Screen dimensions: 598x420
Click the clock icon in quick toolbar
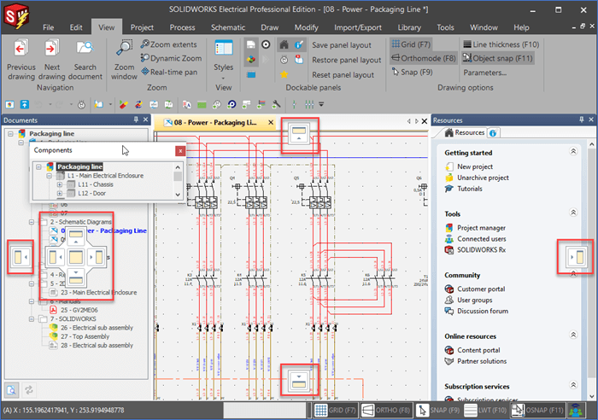(81, 104)
